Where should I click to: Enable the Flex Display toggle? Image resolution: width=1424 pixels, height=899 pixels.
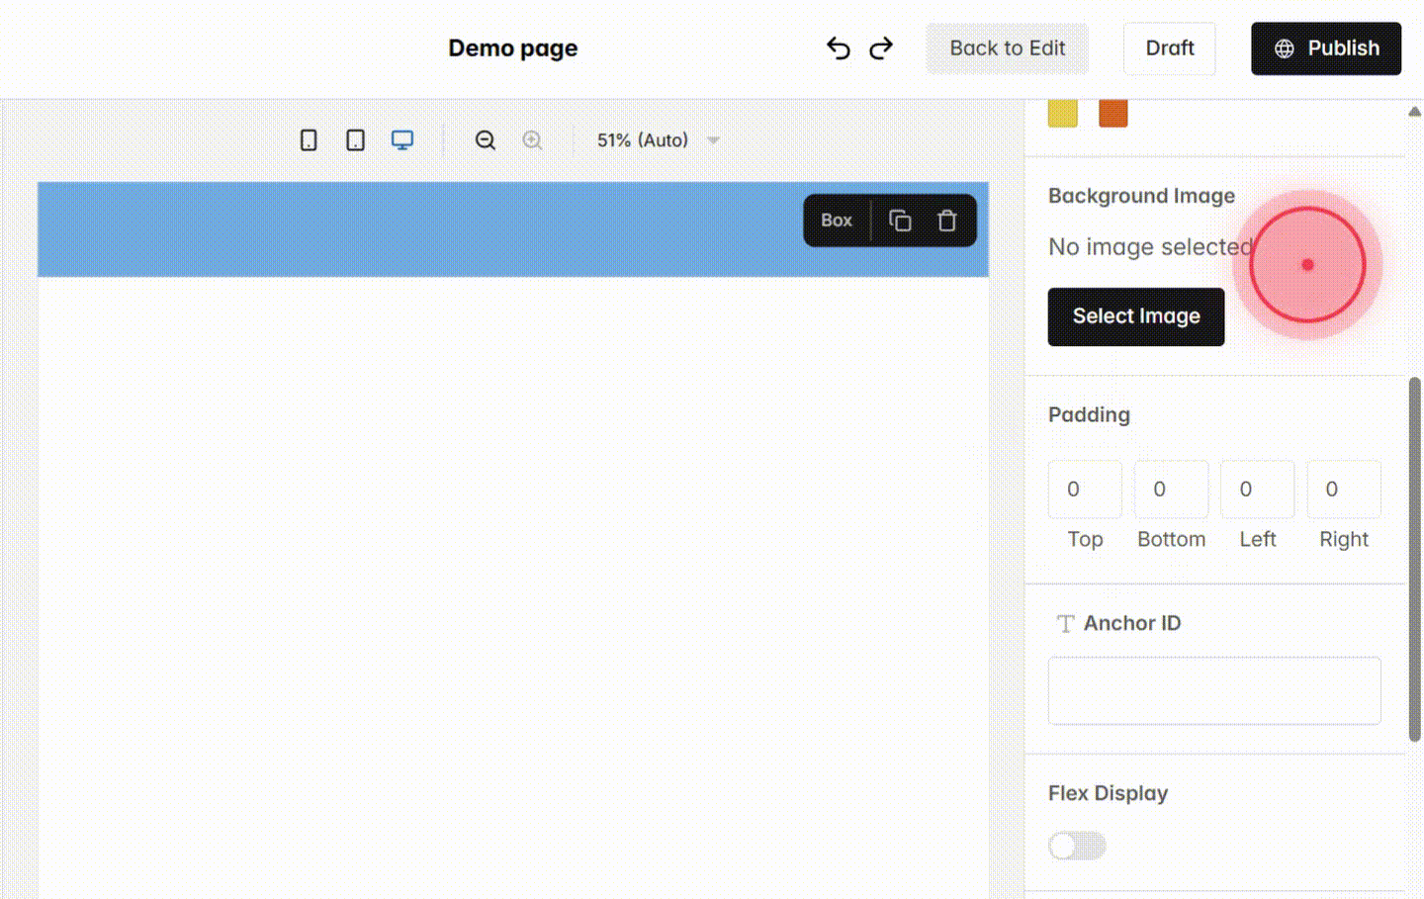(x=1077, y=846)
